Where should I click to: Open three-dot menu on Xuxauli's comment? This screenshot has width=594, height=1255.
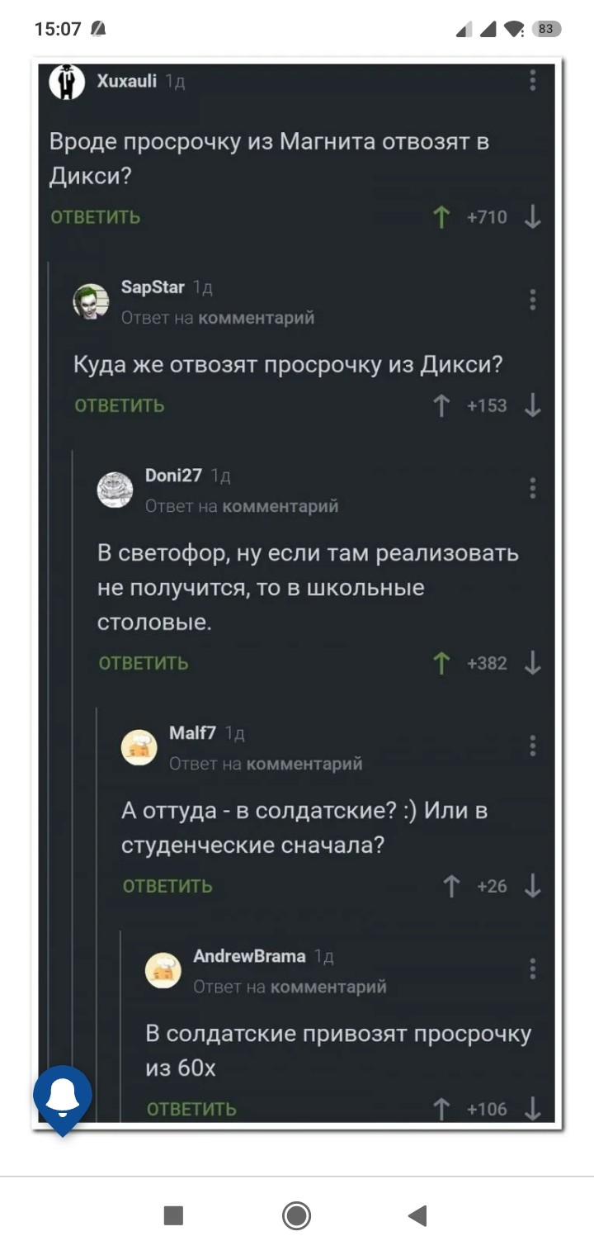[x=533, y=80]
